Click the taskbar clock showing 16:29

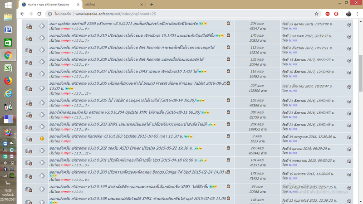coord(8,190)
